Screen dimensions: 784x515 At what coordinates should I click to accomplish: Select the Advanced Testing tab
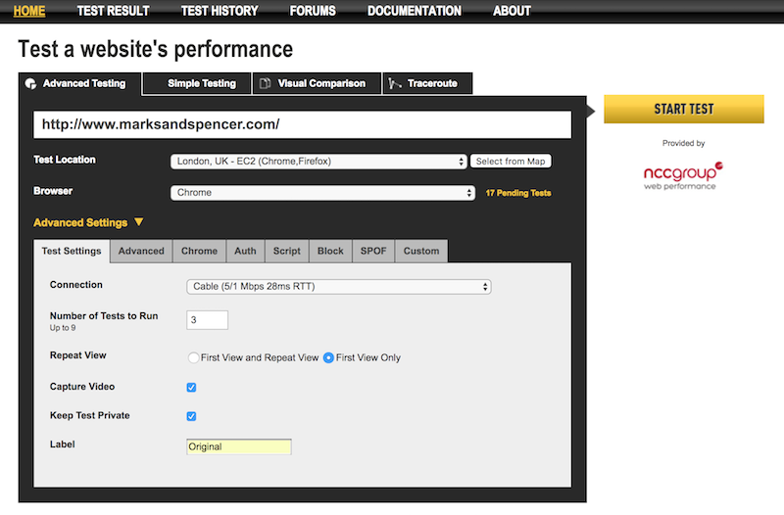click(x=80, y=83)
